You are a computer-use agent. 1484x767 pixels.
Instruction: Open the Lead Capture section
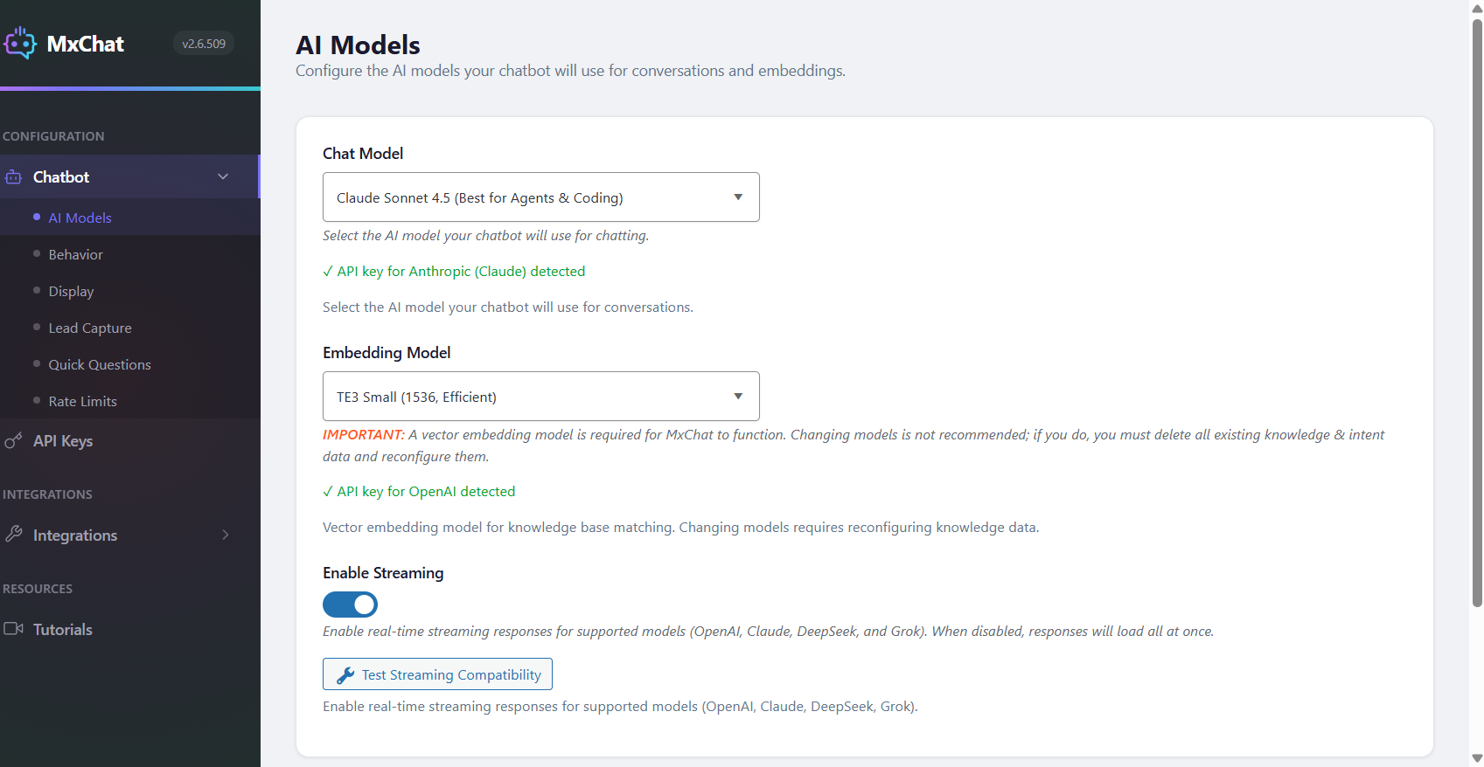[90, 328]
